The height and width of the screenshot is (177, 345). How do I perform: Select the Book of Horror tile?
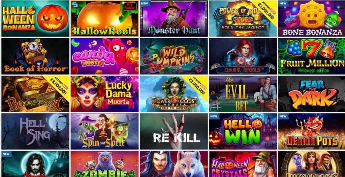[x=35, y=56]
